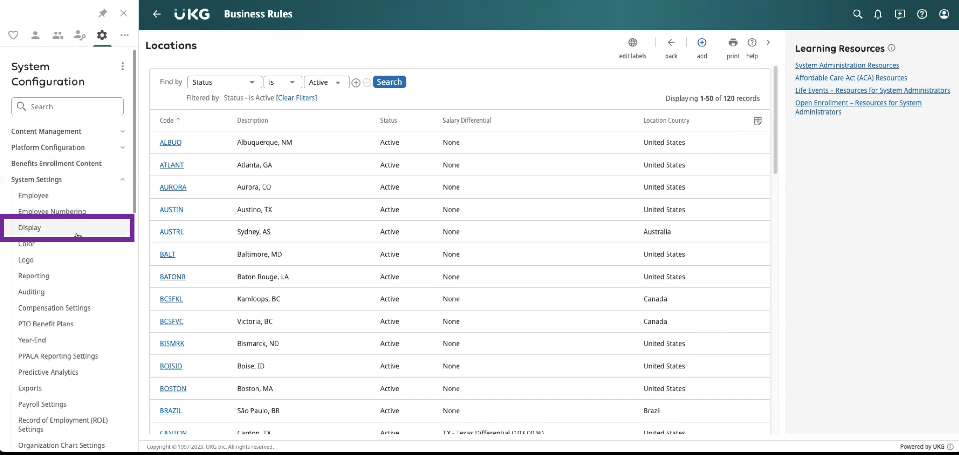Open Learning Resources info icon

point(891,48)
